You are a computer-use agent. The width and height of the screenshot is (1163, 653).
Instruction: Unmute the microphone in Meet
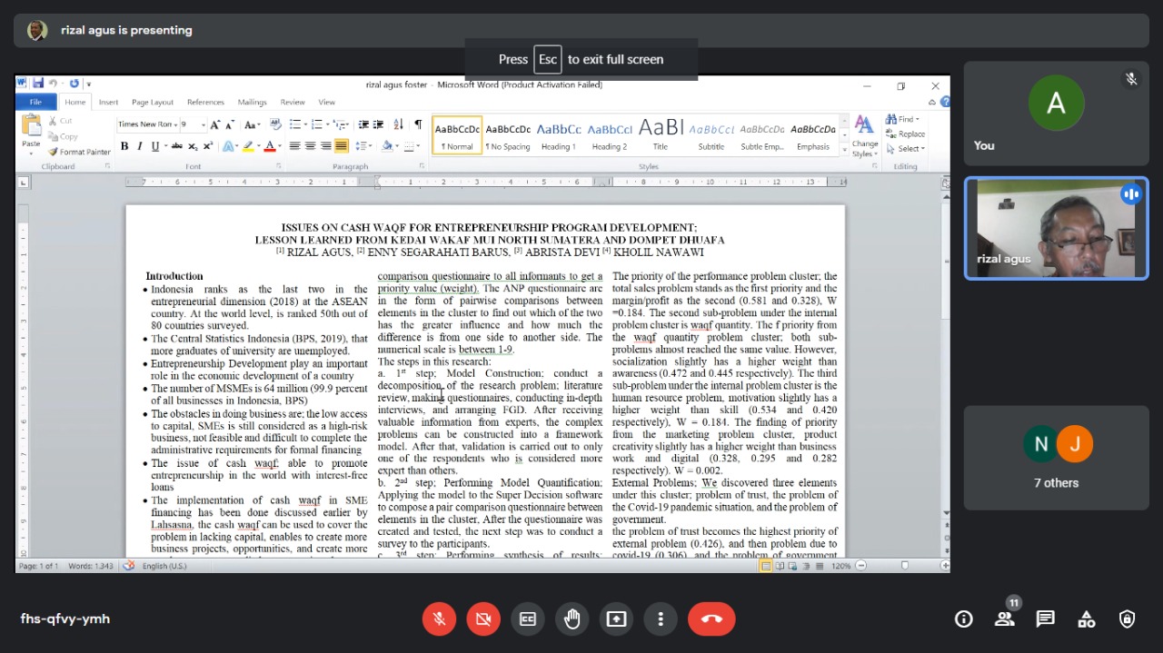click(439, 619)
